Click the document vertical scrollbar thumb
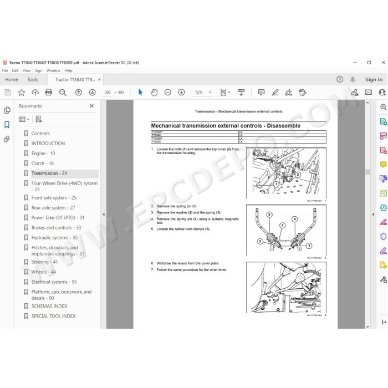The width and height of the screenshot is (388, 388). tap(367, 172)
